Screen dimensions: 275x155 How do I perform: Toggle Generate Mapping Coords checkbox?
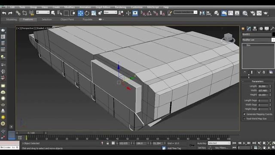[x=244, y=114]
